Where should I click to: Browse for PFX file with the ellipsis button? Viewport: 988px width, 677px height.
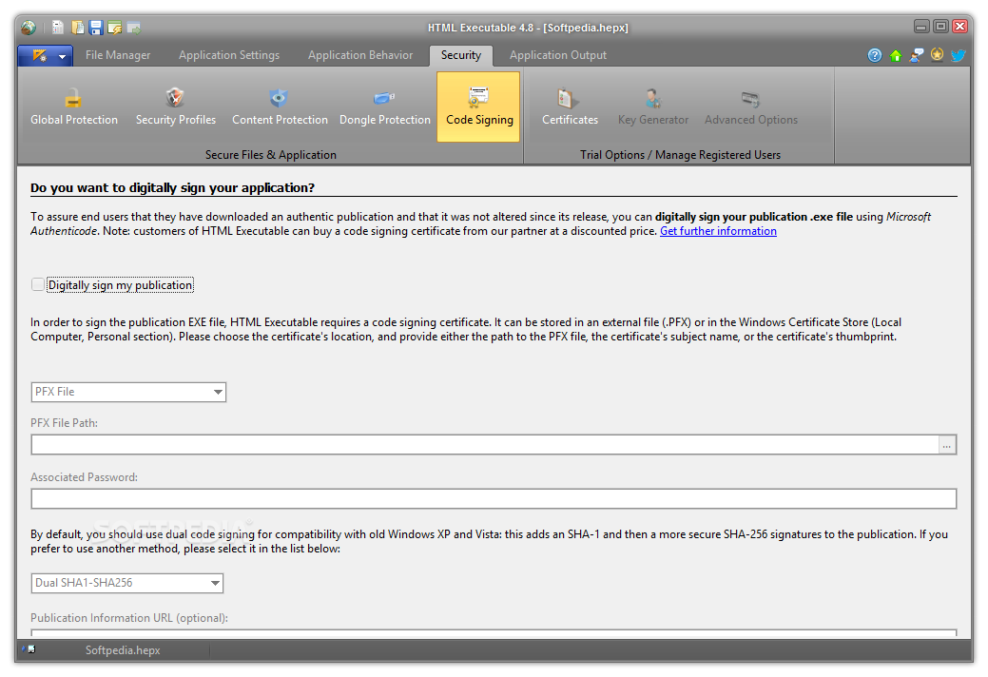click(947, 445)
